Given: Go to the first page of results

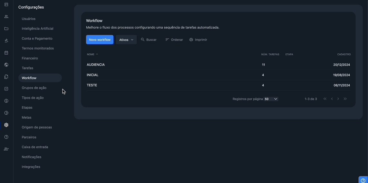Looking at the screenshot, I should point(325,99).
